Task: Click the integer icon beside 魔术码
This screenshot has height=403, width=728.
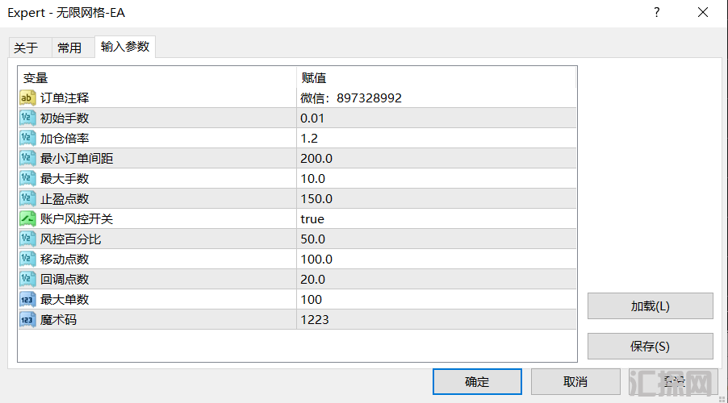Action: coord(27,320)
